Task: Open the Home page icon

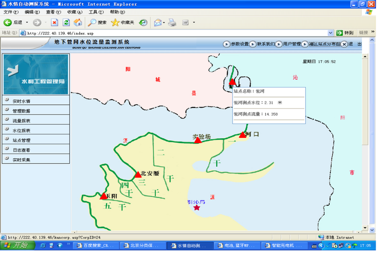Action: click(78, 23)
